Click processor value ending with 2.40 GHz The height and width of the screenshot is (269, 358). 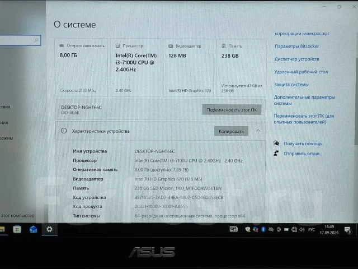189,161
